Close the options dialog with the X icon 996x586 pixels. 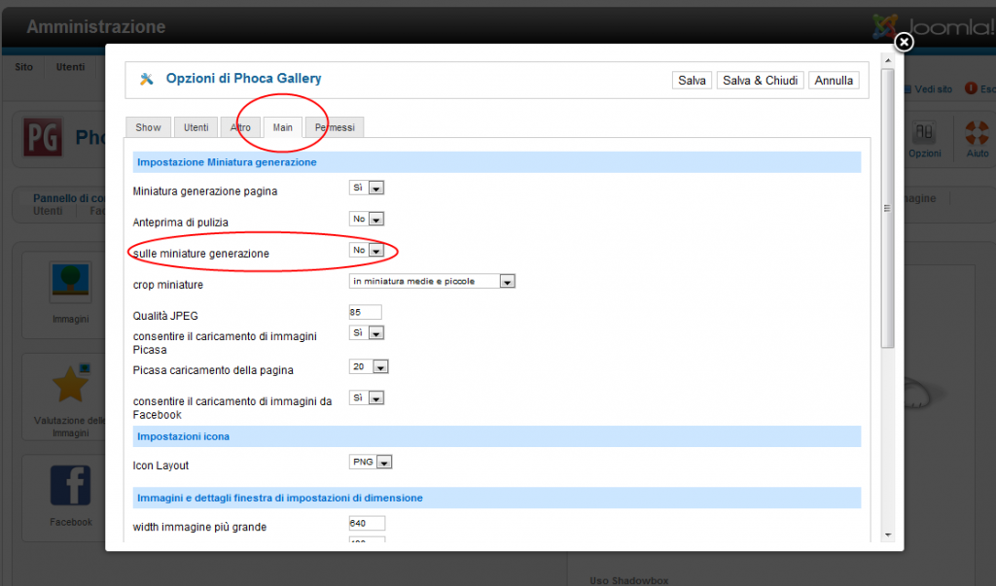tap(904, 42)
